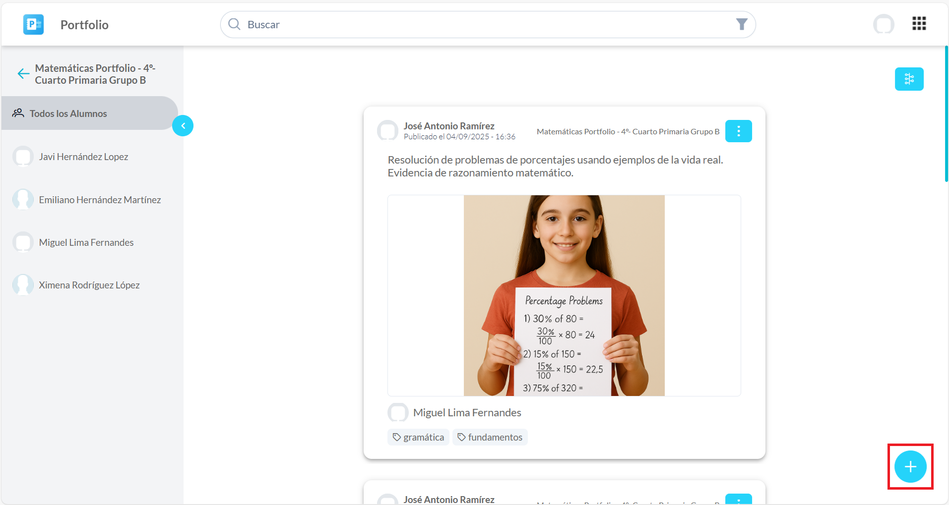The image size is (949, 505).
Task: Open the search filter funnel icon
Action: click(741, 24)
